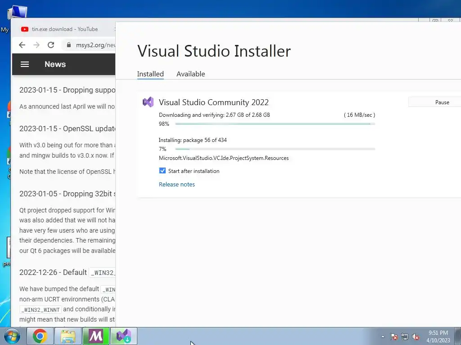Show hidden system tray icons
This screenshot has height=345, width=461.
(383, 336)
